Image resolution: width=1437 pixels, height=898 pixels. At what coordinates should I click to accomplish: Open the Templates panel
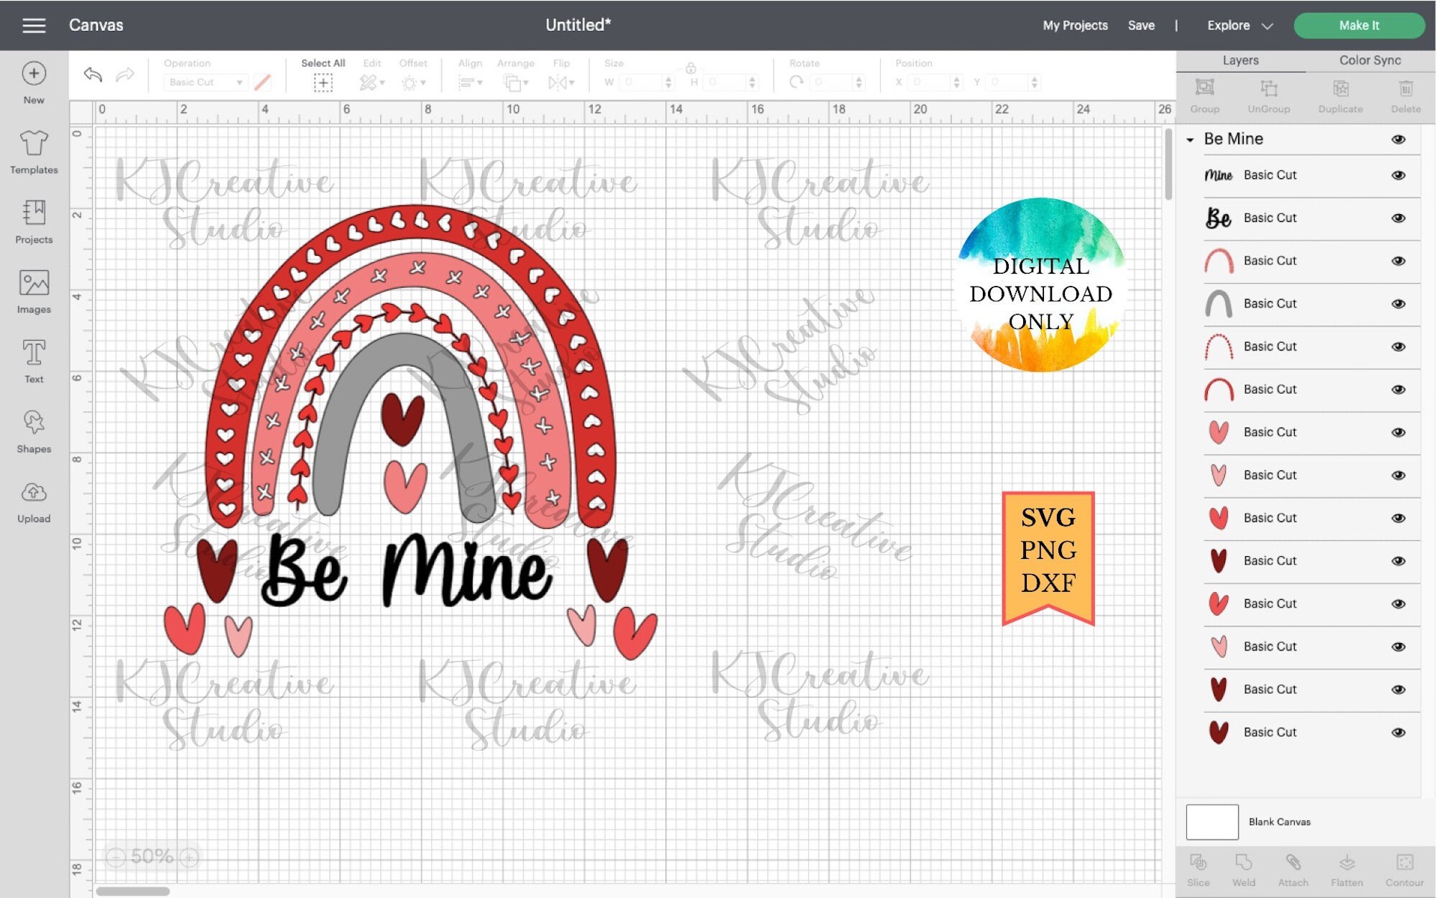pos(34,152)
